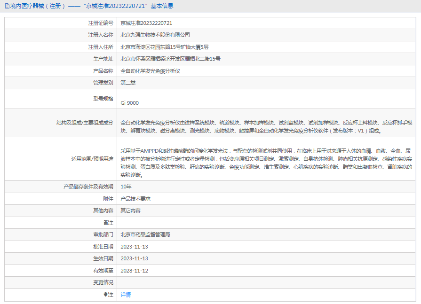The image size is (421, 304).
Task: Select the 变更情况 row label
Action: (x=103, y=282)
